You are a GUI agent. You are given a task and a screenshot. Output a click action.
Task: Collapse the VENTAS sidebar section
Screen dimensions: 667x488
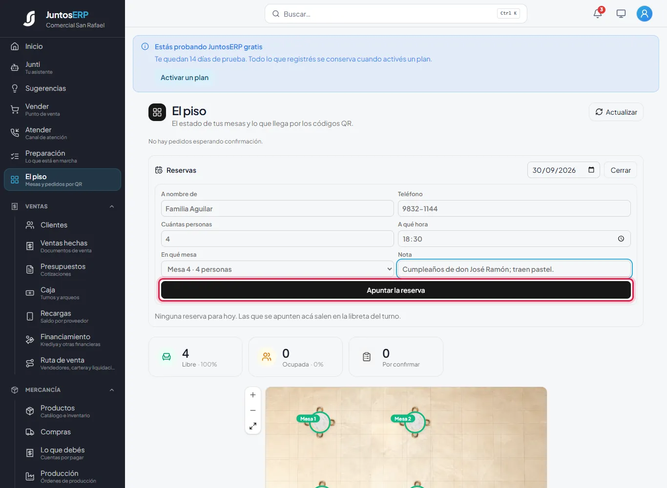tap(112, 206)
